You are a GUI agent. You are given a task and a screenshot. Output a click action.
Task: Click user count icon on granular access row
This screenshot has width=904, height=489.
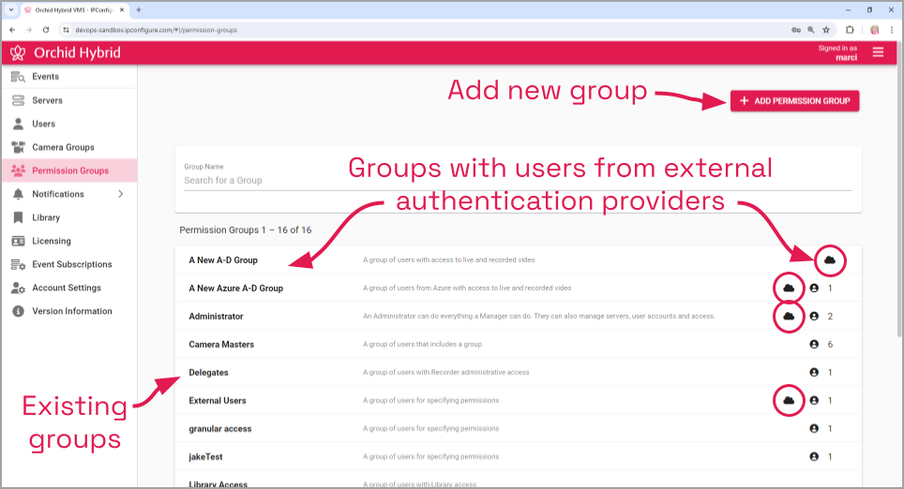tap(814, 428)
